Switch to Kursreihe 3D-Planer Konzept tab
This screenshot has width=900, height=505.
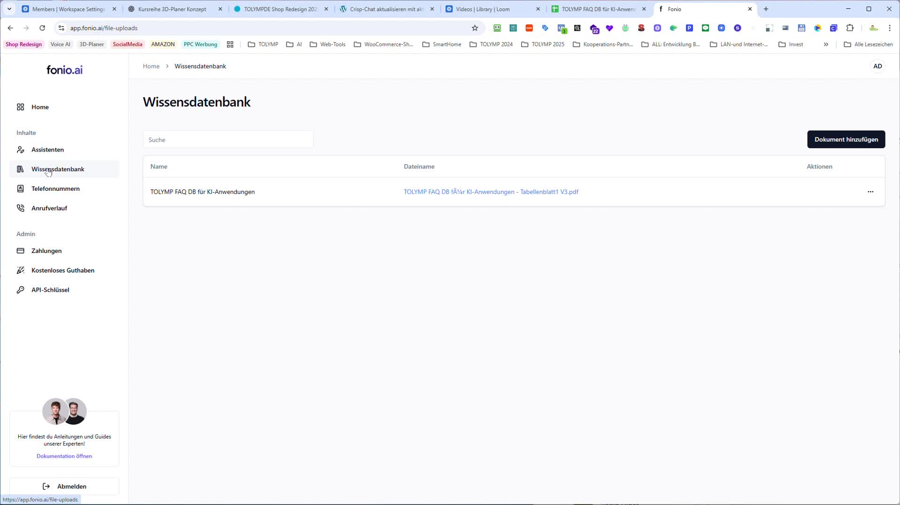[172, 9]
